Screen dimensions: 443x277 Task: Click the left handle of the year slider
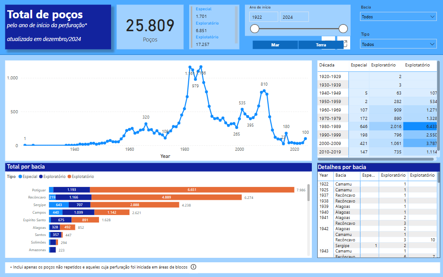[x=255, y=29]
